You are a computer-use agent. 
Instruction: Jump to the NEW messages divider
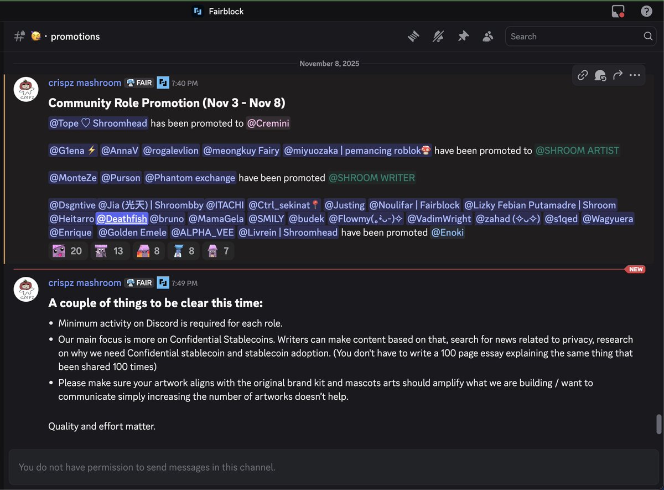[x=635, y=269]
